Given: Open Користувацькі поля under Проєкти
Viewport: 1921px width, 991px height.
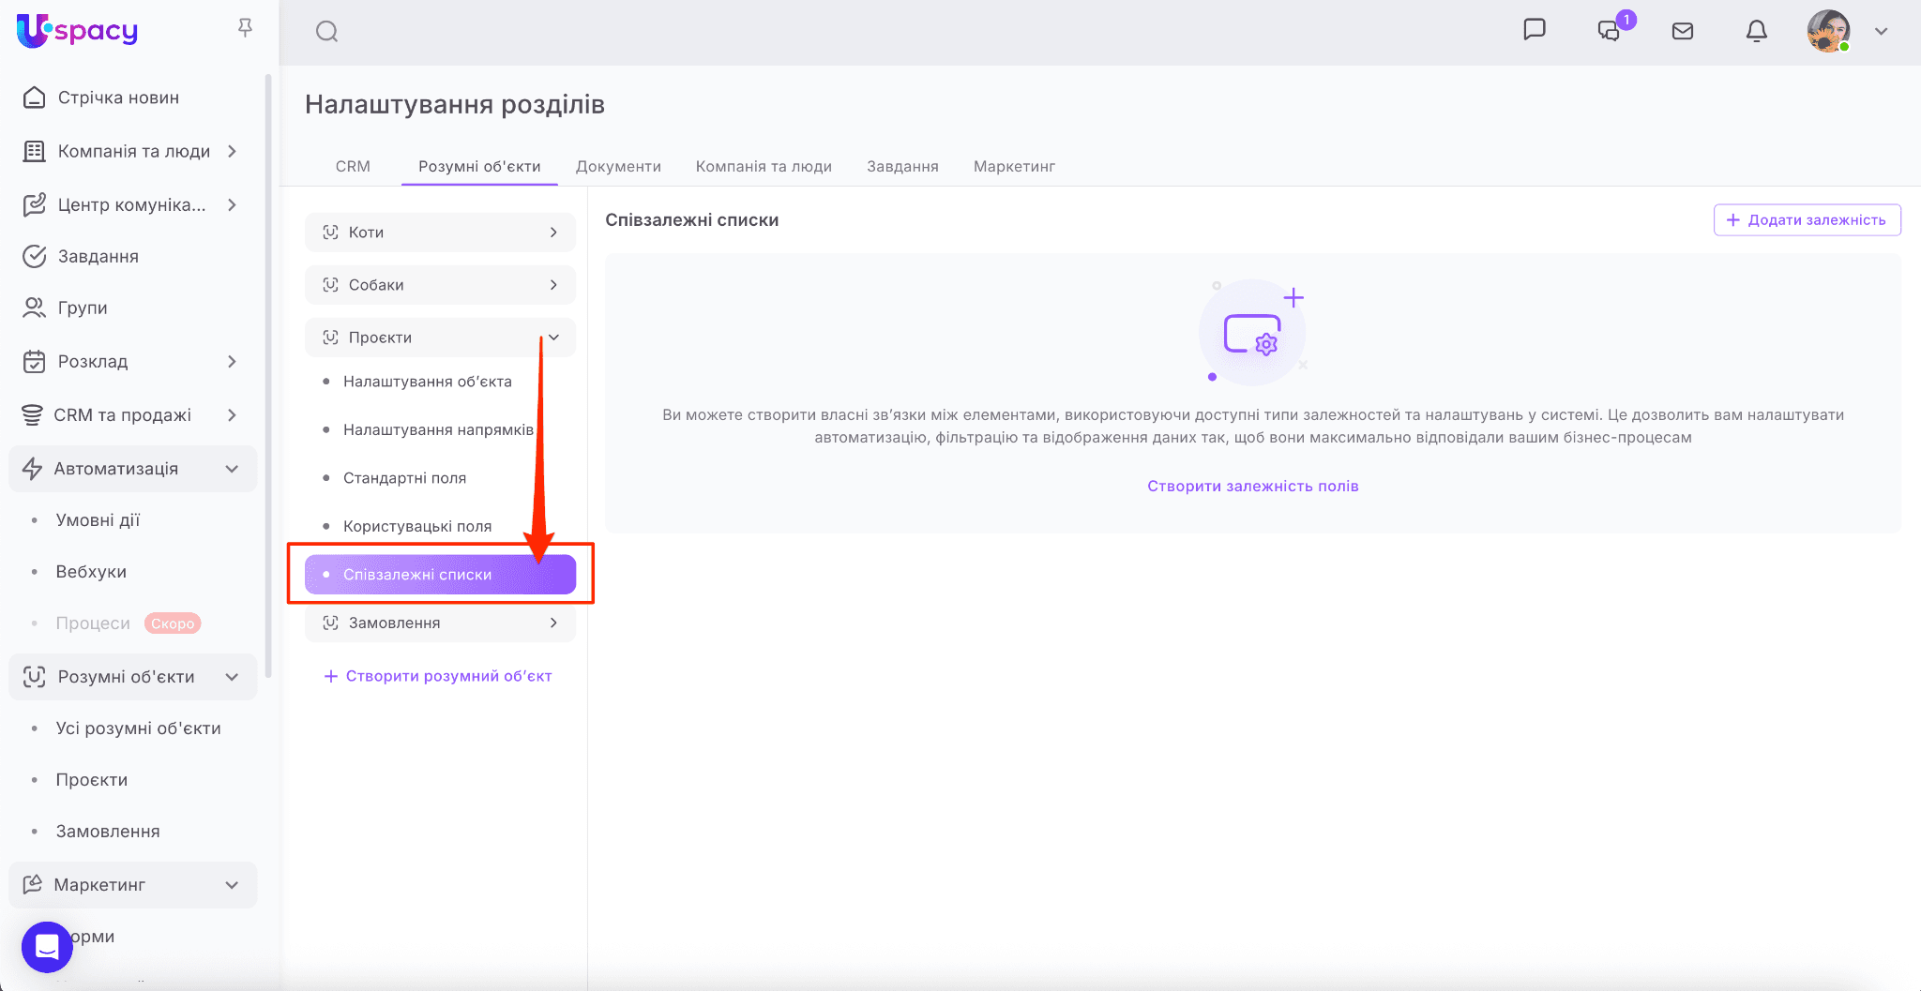Looking at the screenshot, I should pos(417,526).
